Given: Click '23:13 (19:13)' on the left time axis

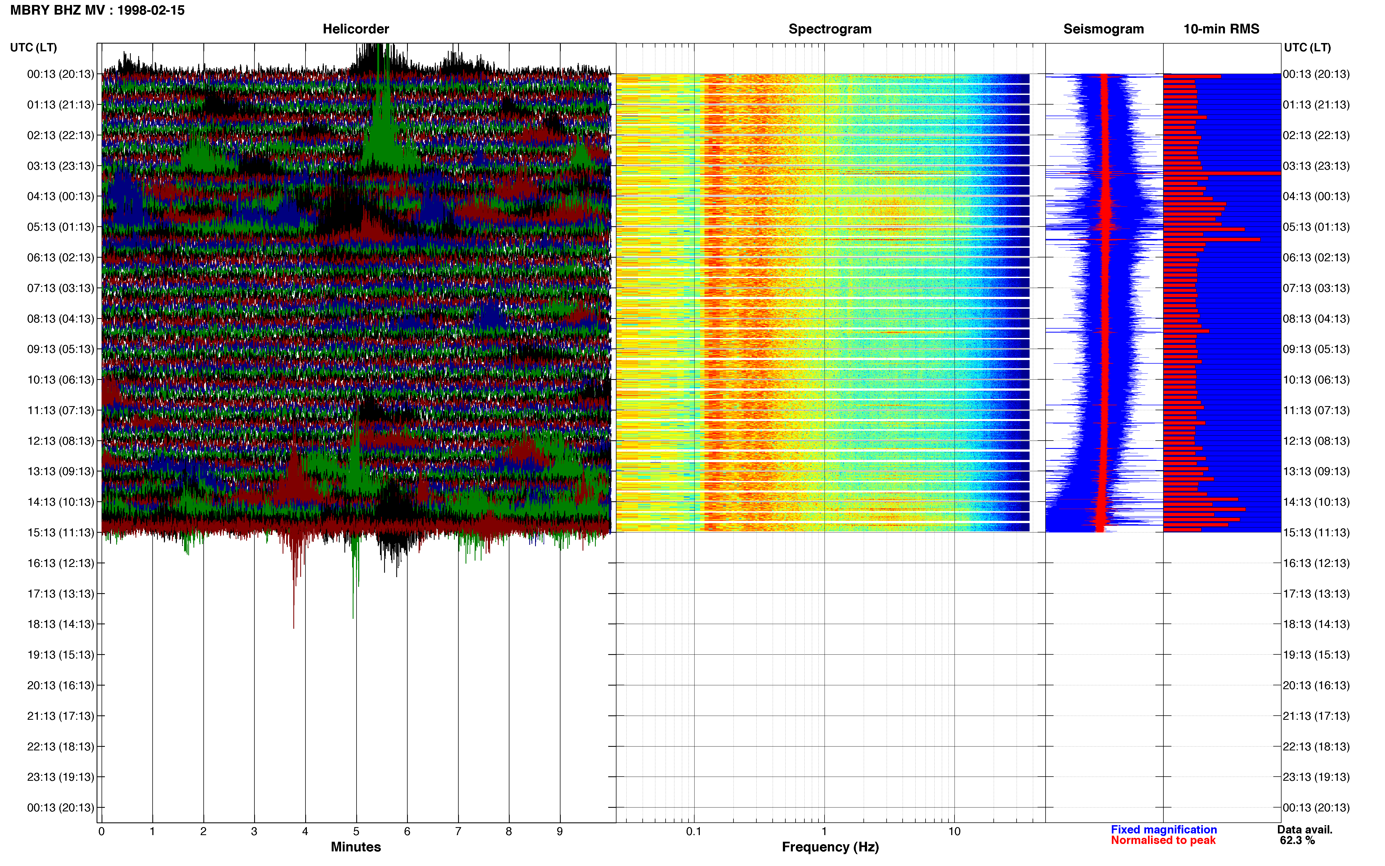Looking at the screenshot, I should pos(61,777).
